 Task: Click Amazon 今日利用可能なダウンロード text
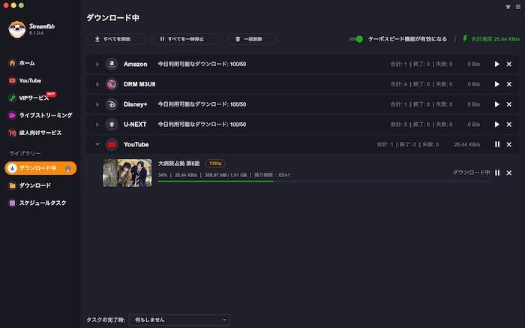click(x=202, y=64)
